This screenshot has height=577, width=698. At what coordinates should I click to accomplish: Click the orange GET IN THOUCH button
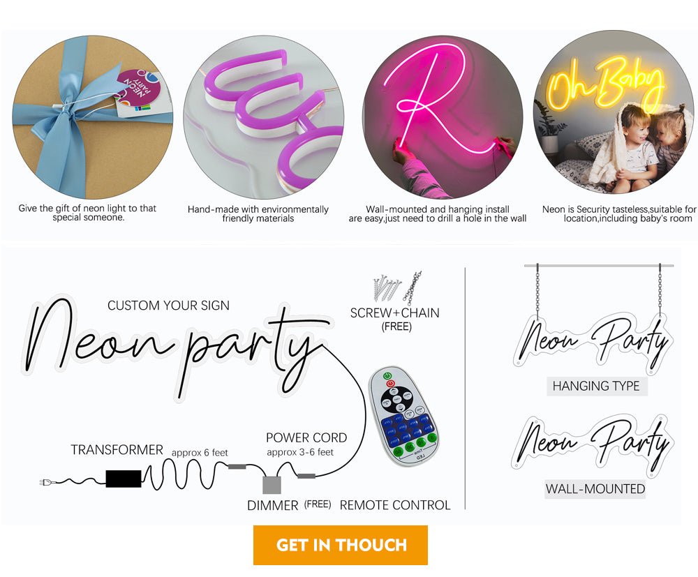coord(341,545)
